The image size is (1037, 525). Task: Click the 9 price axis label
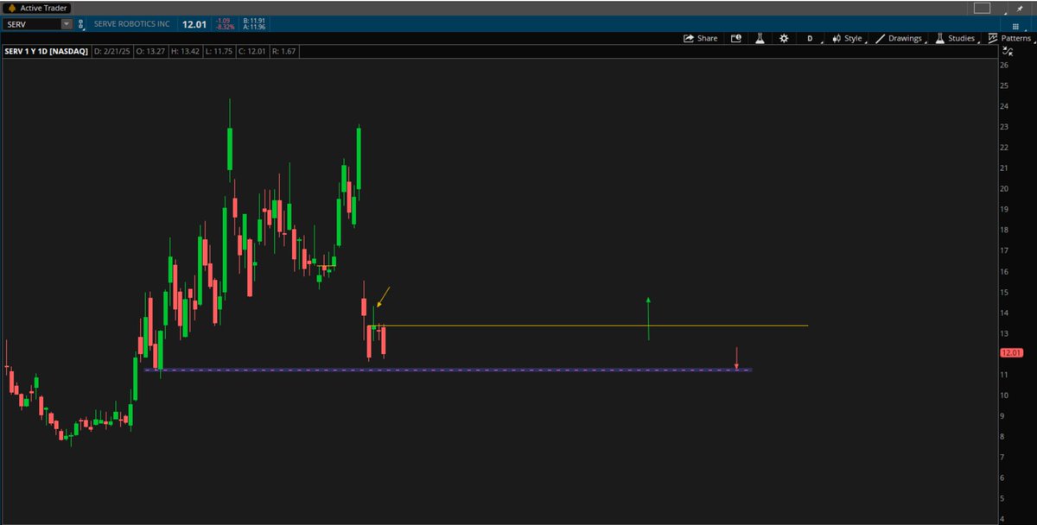(1003, 416)
